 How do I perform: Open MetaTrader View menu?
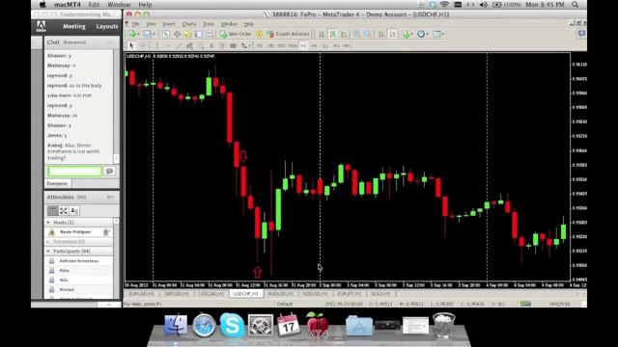[x=152, y=24]
